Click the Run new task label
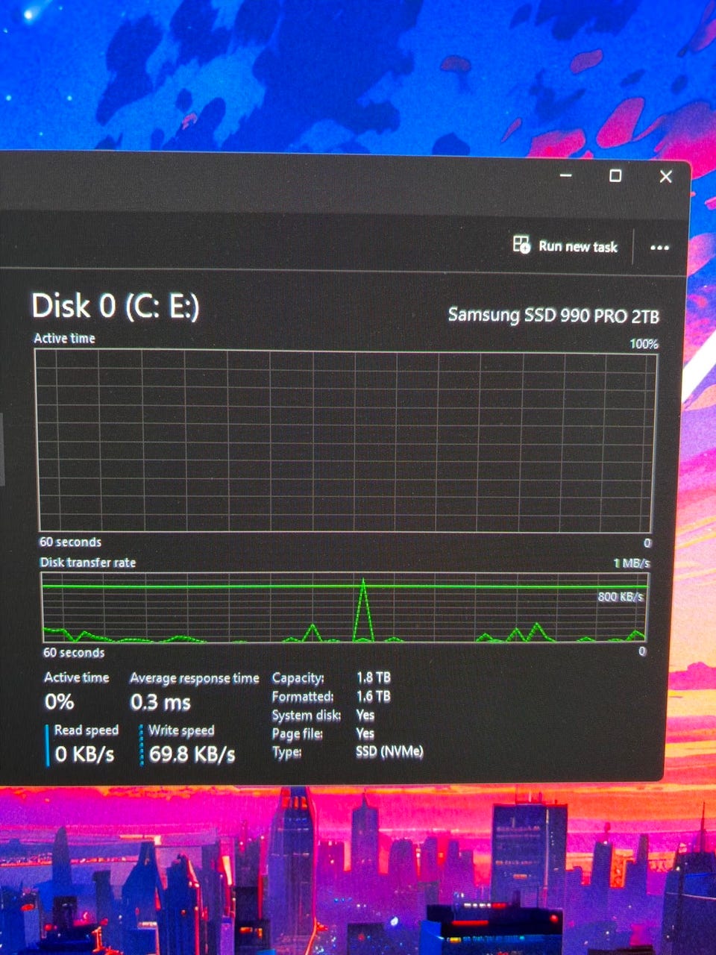716x955 pixels. pyautogui.click(x=578, y=247)
